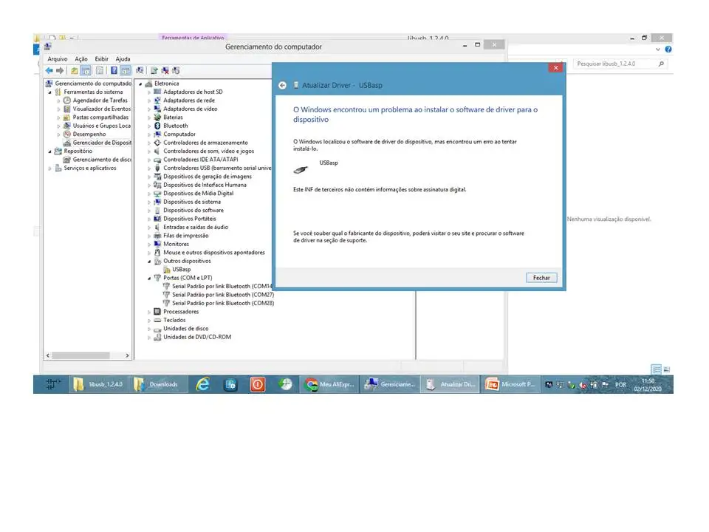Open the Ação menu
709x532 pixels.
[x=81, y=59]
